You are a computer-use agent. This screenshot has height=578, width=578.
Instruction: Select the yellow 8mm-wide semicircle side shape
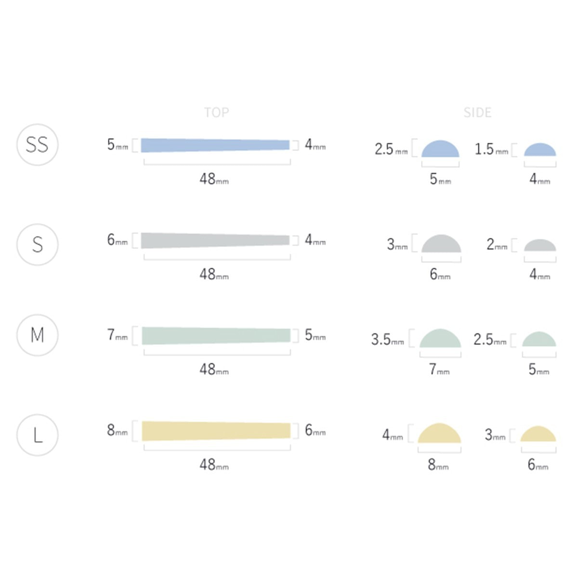pos(439,434)
